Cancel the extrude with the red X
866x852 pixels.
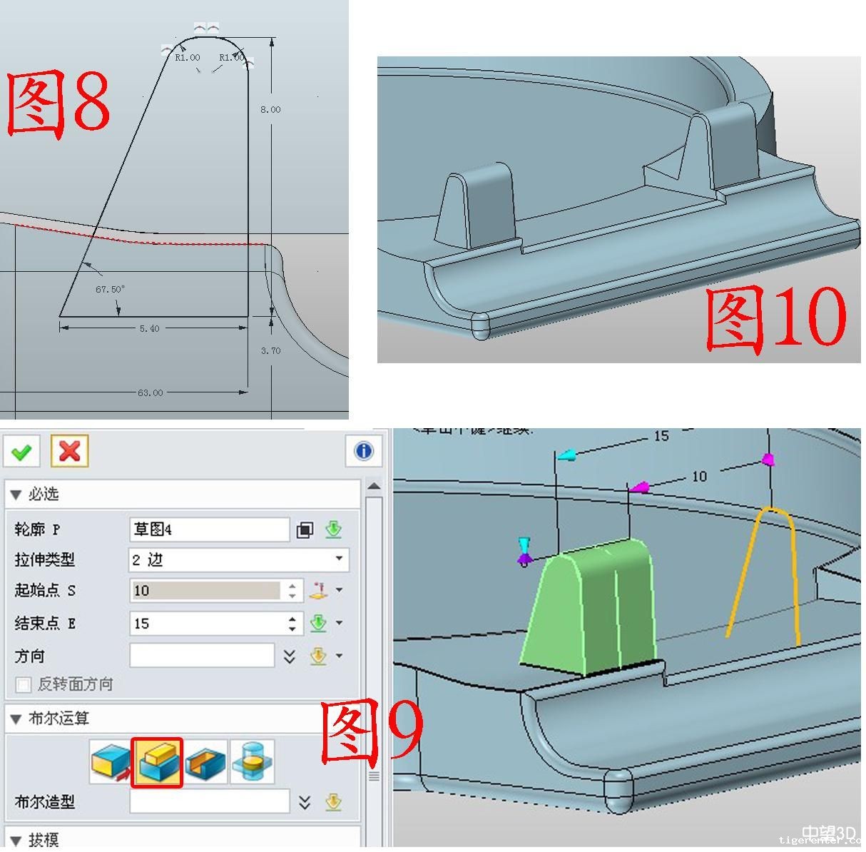click(69, 452)
